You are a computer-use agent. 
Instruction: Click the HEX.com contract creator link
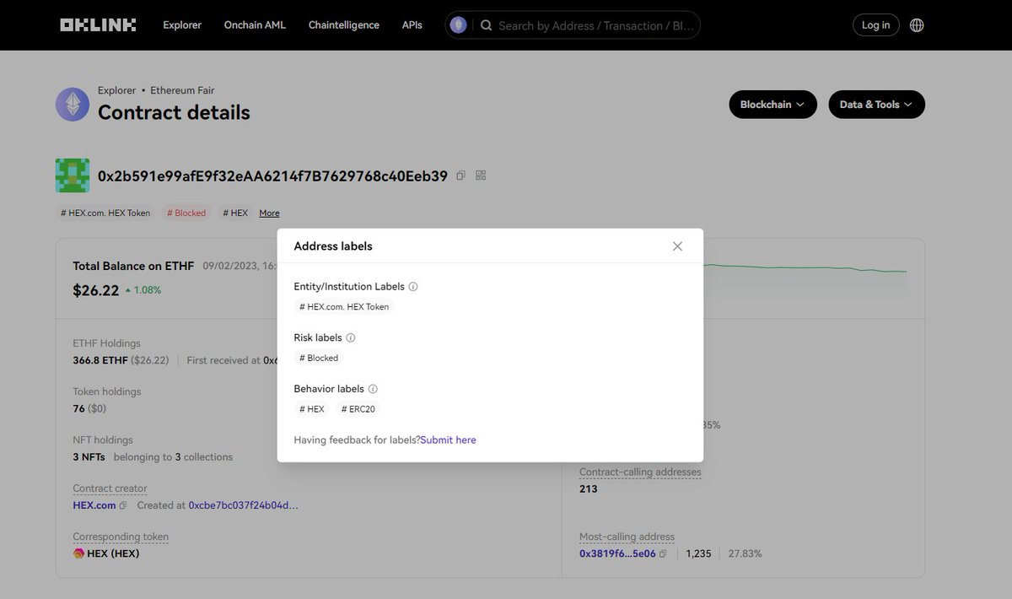pyautogui.click(x=94, y=505)
